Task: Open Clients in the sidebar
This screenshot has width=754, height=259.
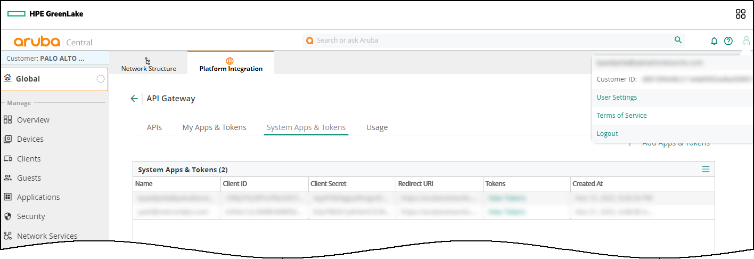Action: pos(29,159)
